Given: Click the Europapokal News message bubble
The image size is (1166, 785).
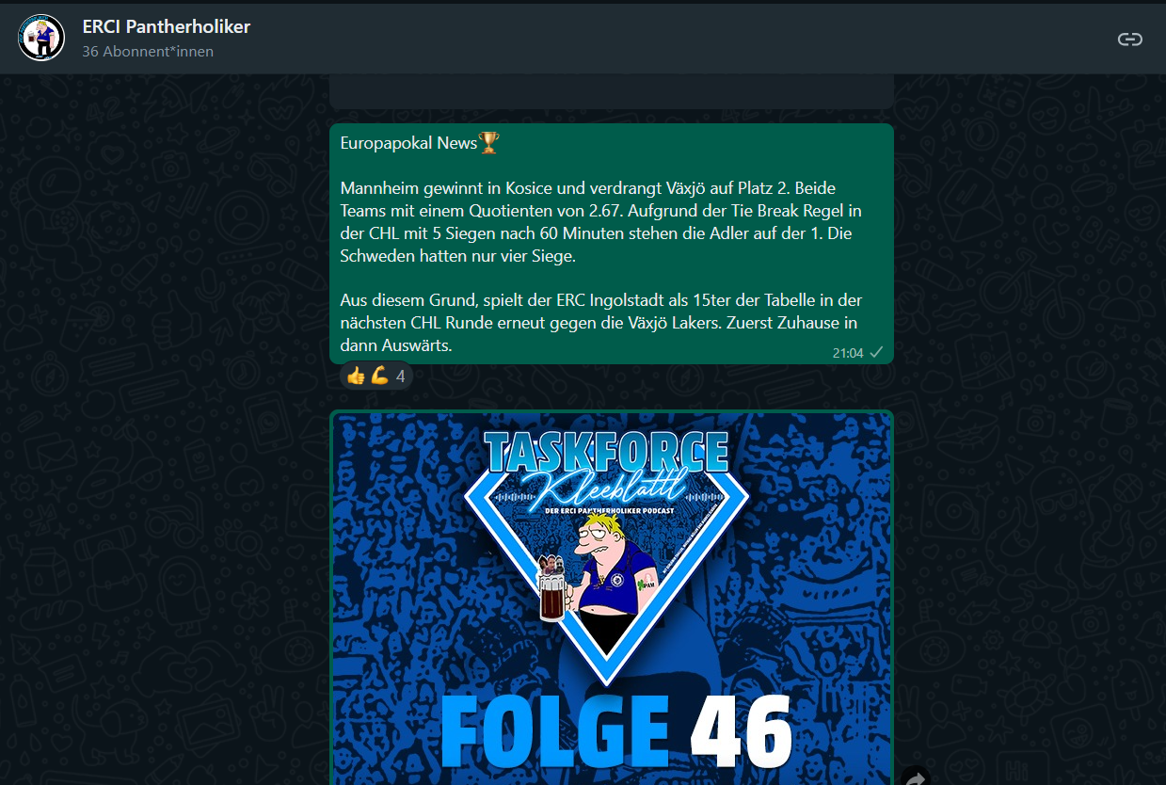Looking at the screenshot, I should click(x=611, y=244).
